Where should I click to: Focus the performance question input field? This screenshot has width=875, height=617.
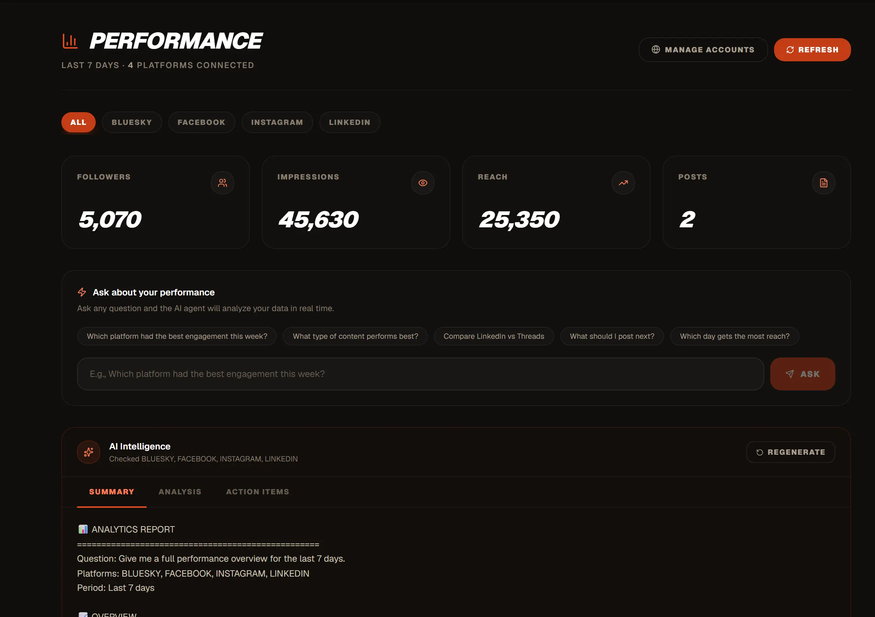(420, 374)
